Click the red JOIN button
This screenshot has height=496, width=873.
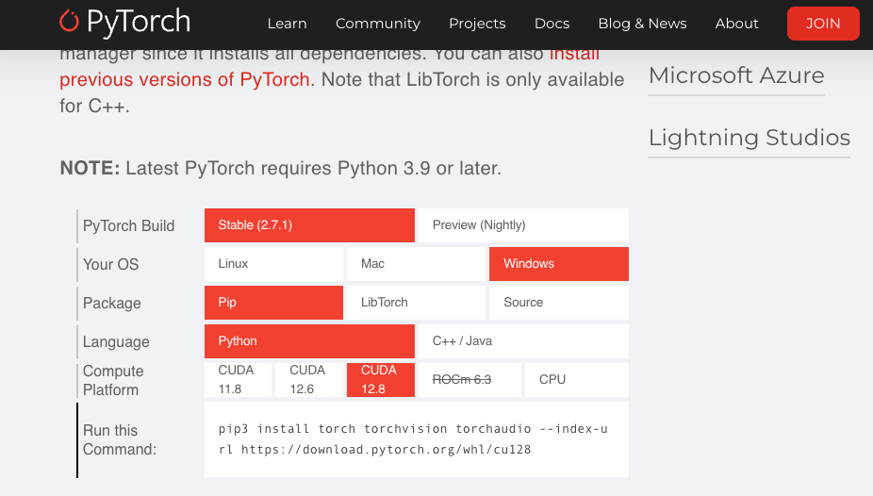click(823, 24)
